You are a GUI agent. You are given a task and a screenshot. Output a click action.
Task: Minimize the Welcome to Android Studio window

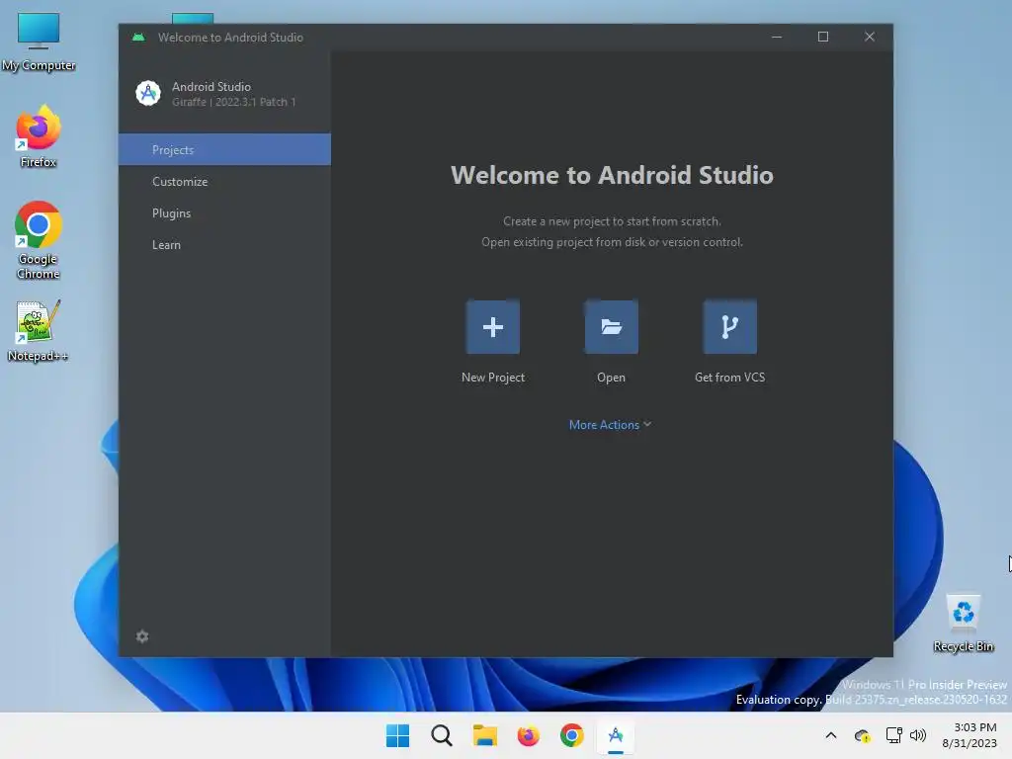click(x=777, y=37)
